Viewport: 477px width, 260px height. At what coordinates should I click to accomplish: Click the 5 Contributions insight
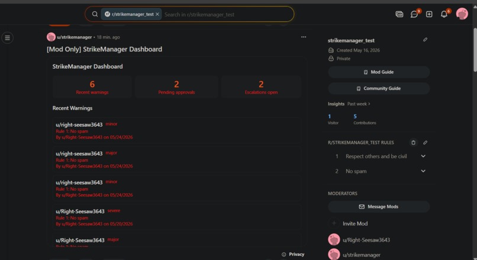(365, 119)
